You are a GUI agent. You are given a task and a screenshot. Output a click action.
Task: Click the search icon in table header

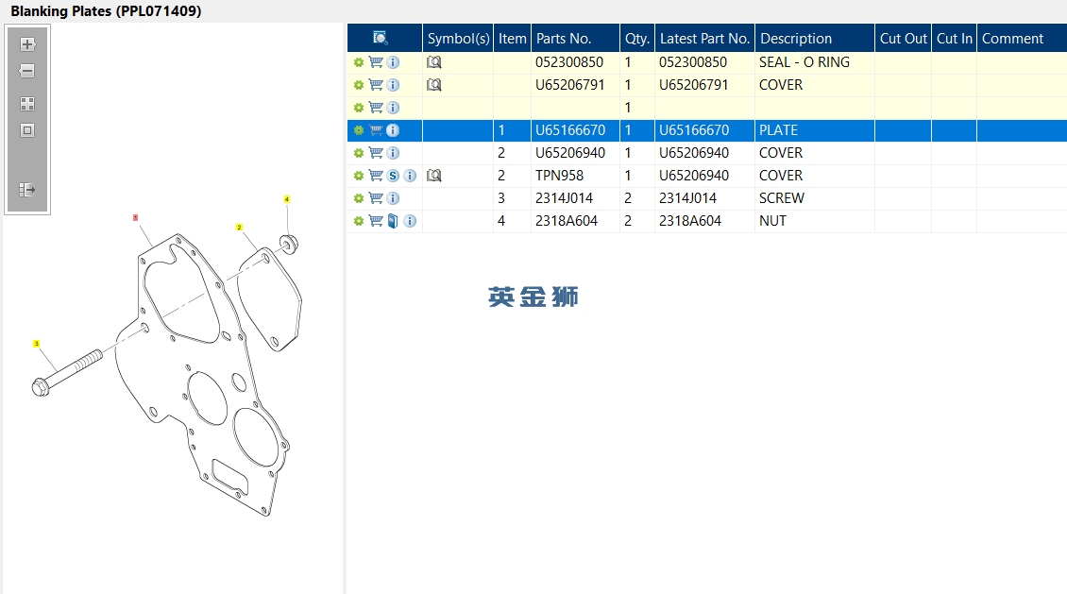pyautogui.click(x=381, y=38)
